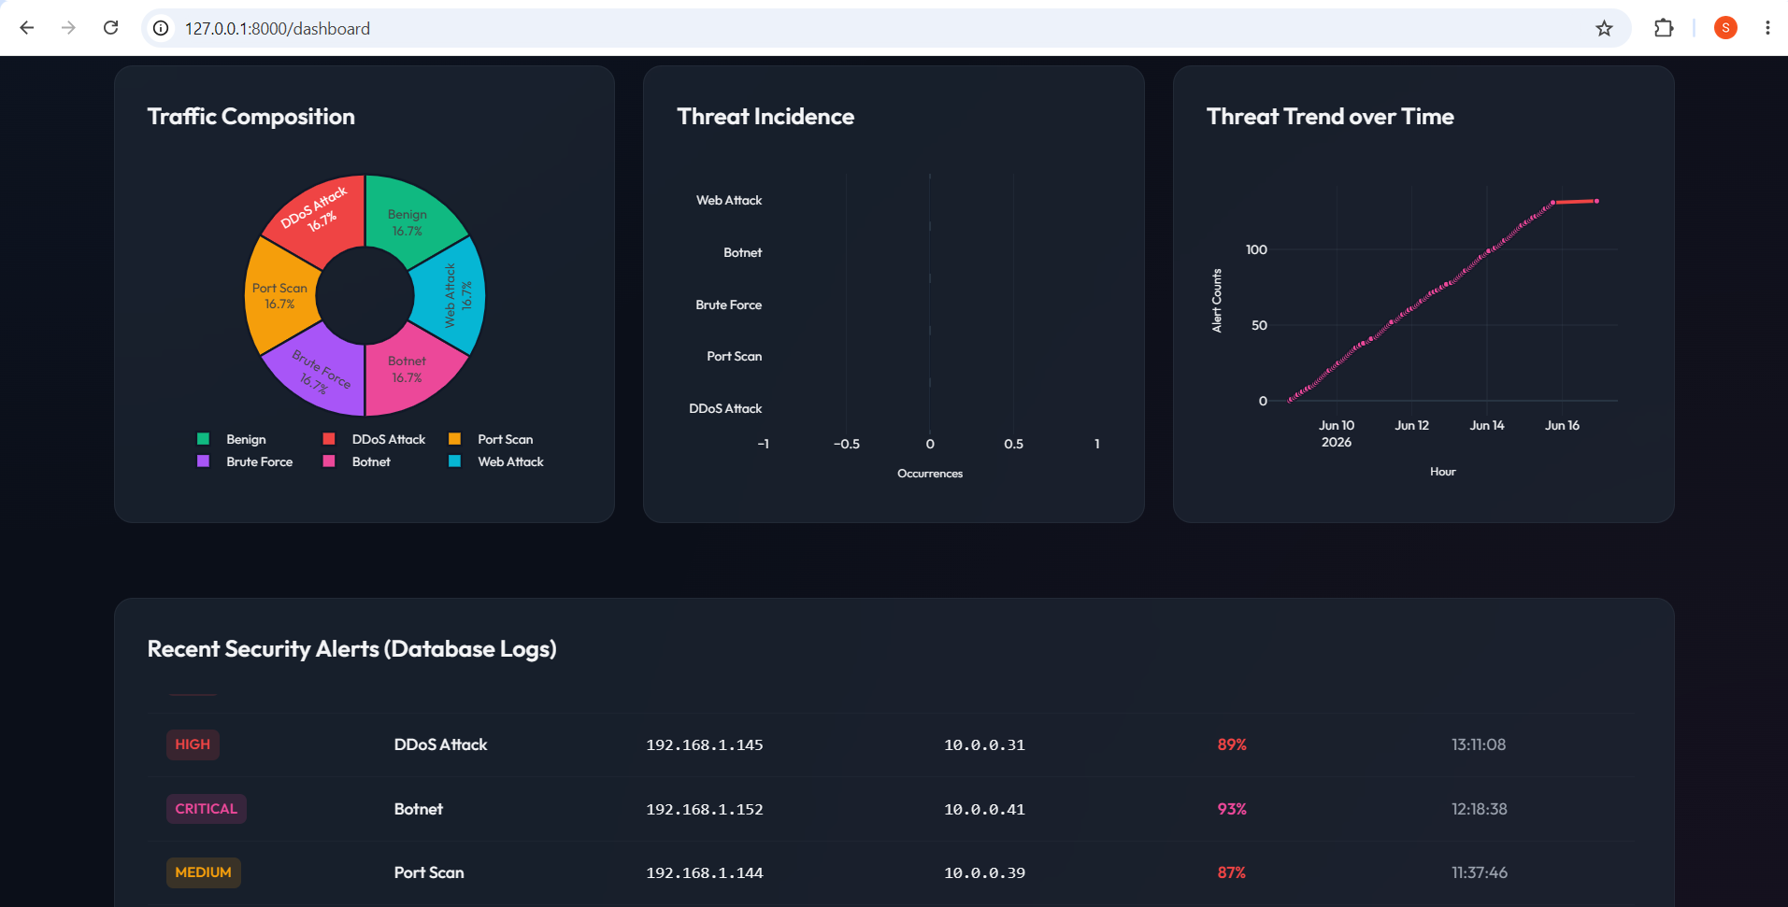Click source IP 192.168.1.152
1788x907 pixels.
[x=705, y=809]
